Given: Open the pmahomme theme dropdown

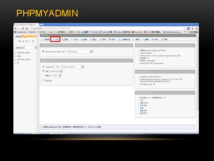Looking at the screenshot, I should point(56,71).
